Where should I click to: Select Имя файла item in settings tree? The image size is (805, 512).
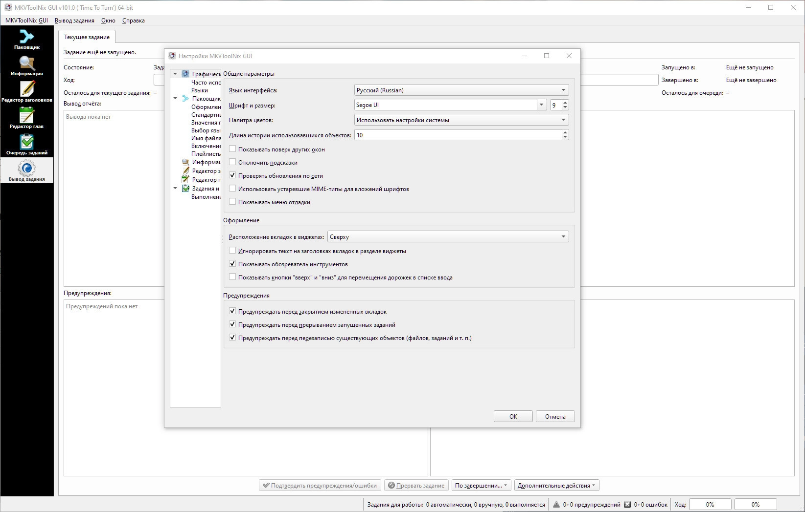206,138
